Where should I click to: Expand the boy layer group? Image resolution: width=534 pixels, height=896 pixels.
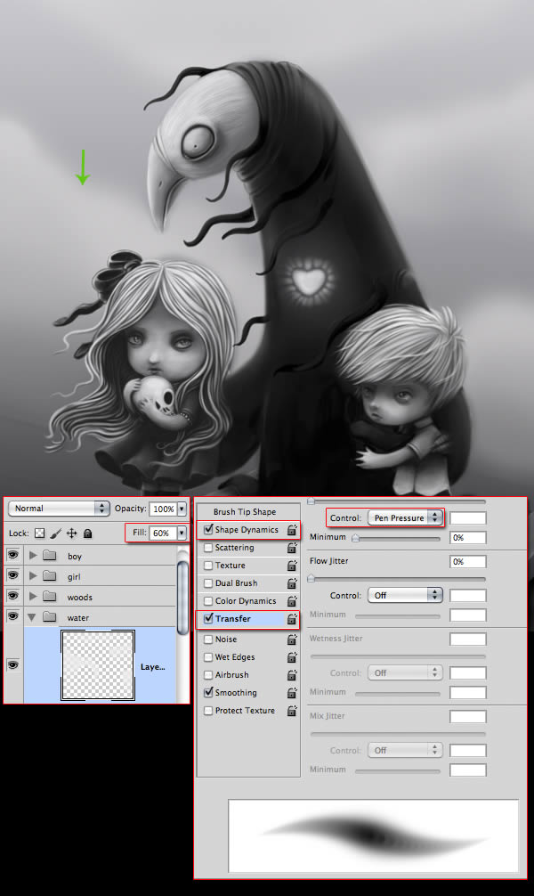click(x=33, y=556)
